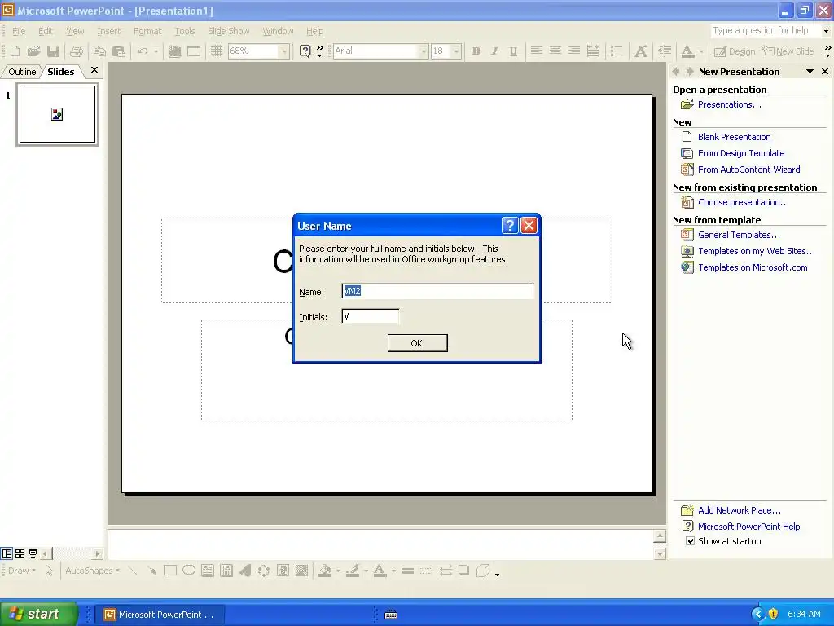834x626 pixels.
Task: Click the Fill Color paint bucket swatch
Action: click(325, 571)
